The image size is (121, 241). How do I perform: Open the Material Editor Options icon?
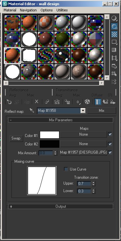click(114, 66)
